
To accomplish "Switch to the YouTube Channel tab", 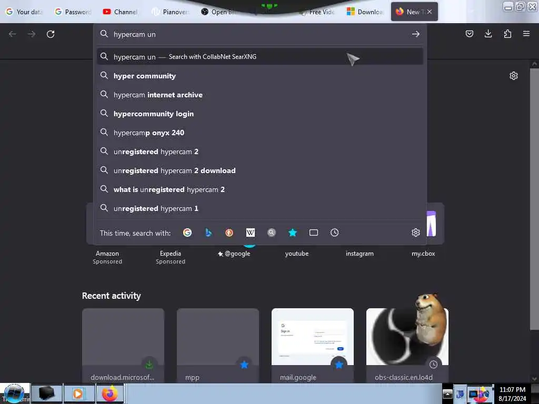I will (x=121, y=12).
